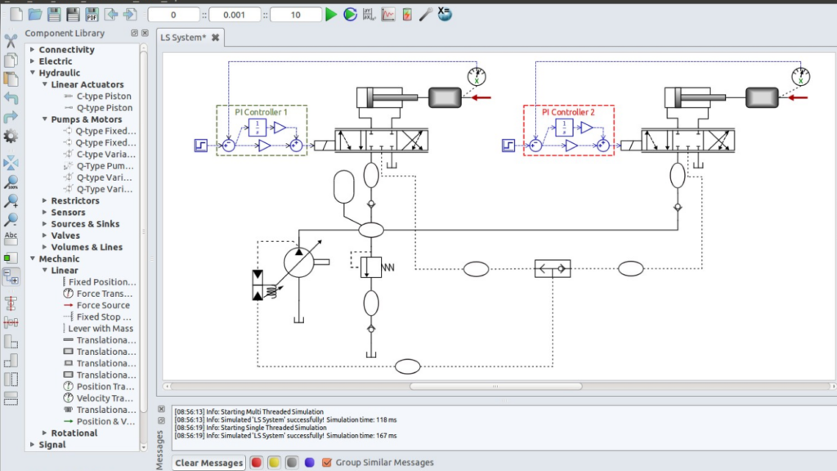
Task: Select the LS System* tab
Action: coord(183,38)
